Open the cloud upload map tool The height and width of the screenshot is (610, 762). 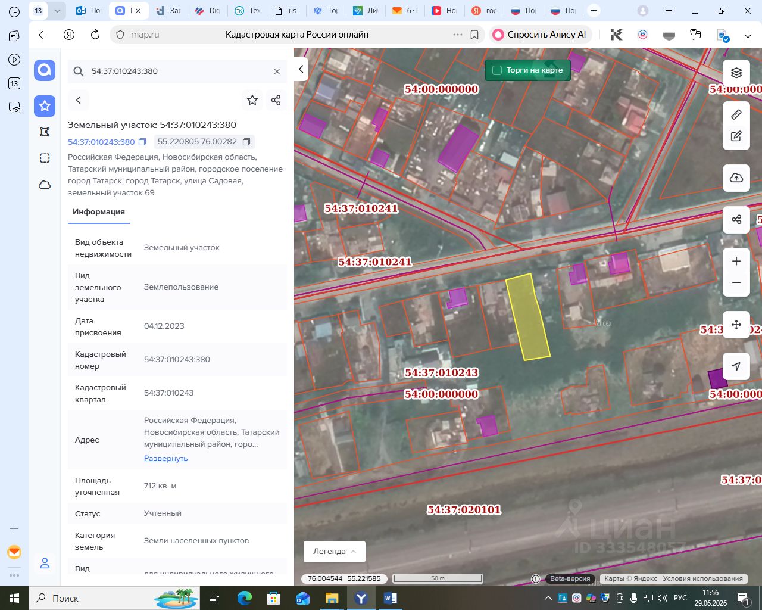736,178
